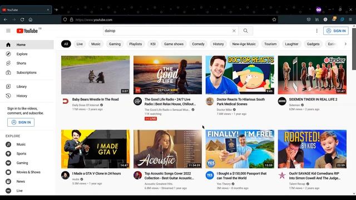Screen dimensions: 356x200
Task: Click the URL address bar
Action: [x=170, y=20]
